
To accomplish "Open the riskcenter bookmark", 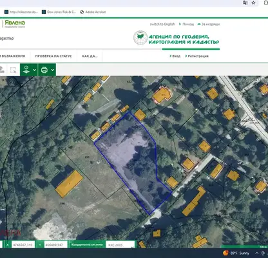I will (21, 12).
